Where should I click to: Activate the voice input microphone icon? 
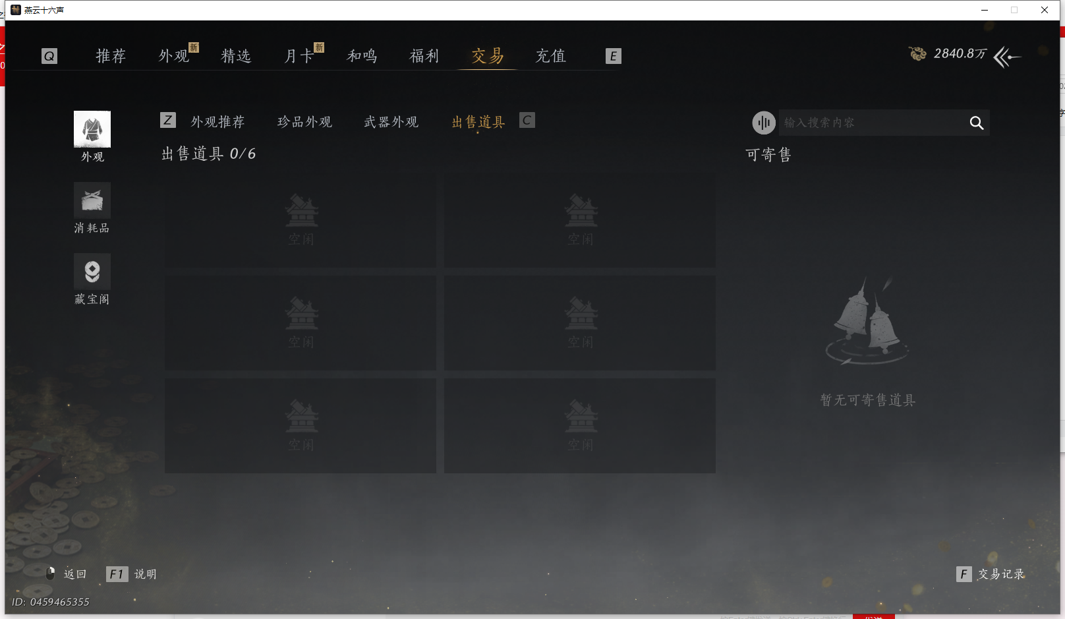764,123
